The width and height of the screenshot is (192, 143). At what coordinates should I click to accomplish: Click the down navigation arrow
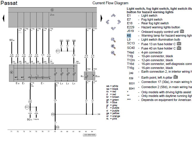pos(113,28)
